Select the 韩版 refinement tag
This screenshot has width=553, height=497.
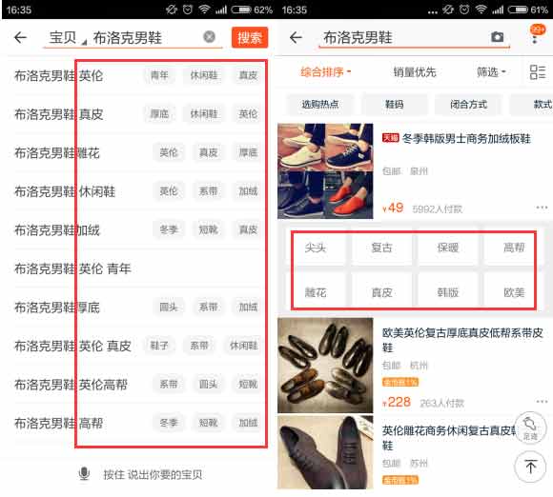(x=447, y=292)
